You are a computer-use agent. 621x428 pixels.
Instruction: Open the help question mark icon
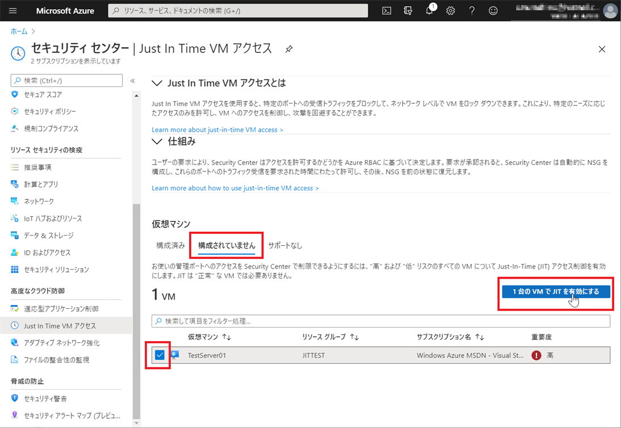pyautogui.click(x=472, y=11)
